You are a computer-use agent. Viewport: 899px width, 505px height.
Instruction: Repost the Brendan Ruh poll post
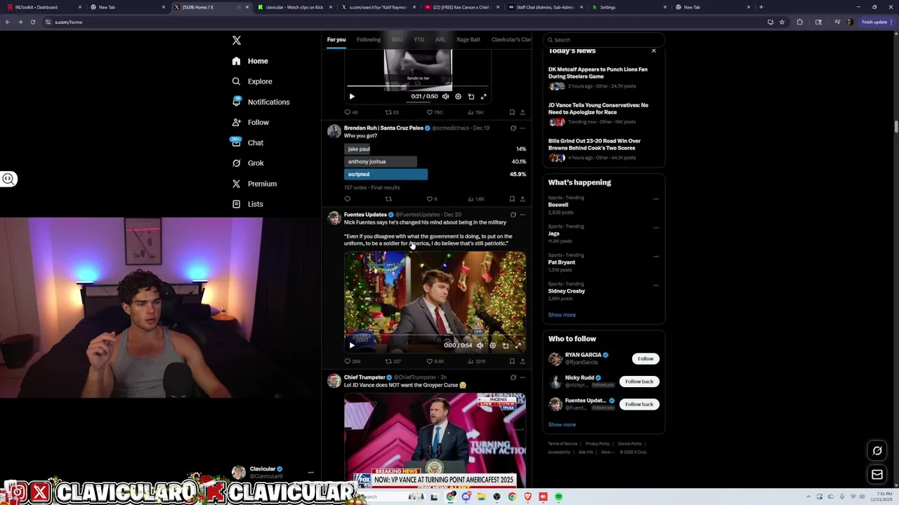click(388, 199)
